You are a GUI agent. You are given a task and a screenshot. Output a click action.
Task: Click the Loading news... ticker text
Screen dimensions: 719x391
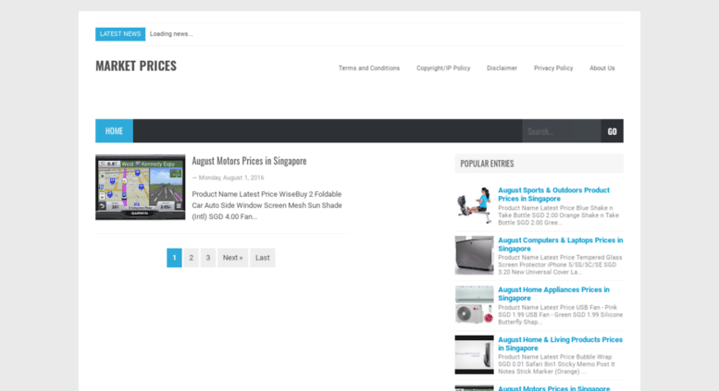coord(171,34)
